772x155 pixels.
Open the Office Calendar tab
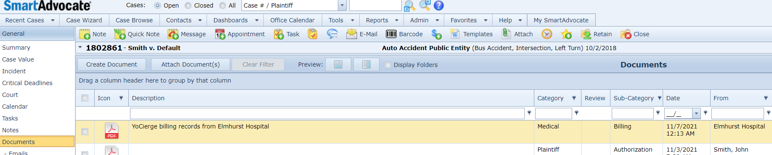point(292,20)
